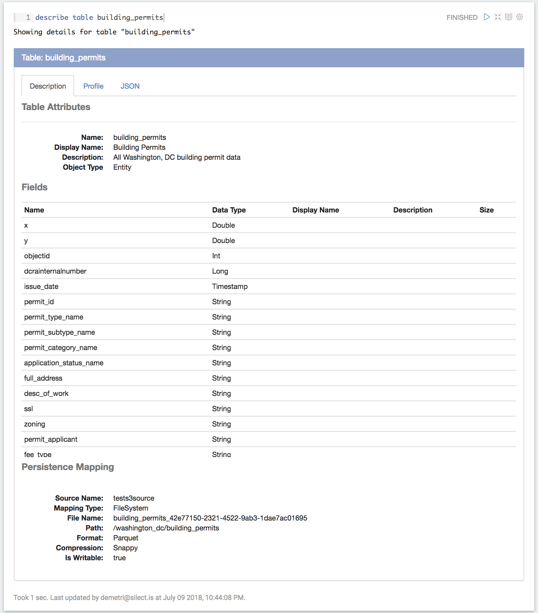Image resolution: width=538 pixels, height=613 pixels.
Task: Select the Is Writable value 'true'
Action: pos(119,558)
